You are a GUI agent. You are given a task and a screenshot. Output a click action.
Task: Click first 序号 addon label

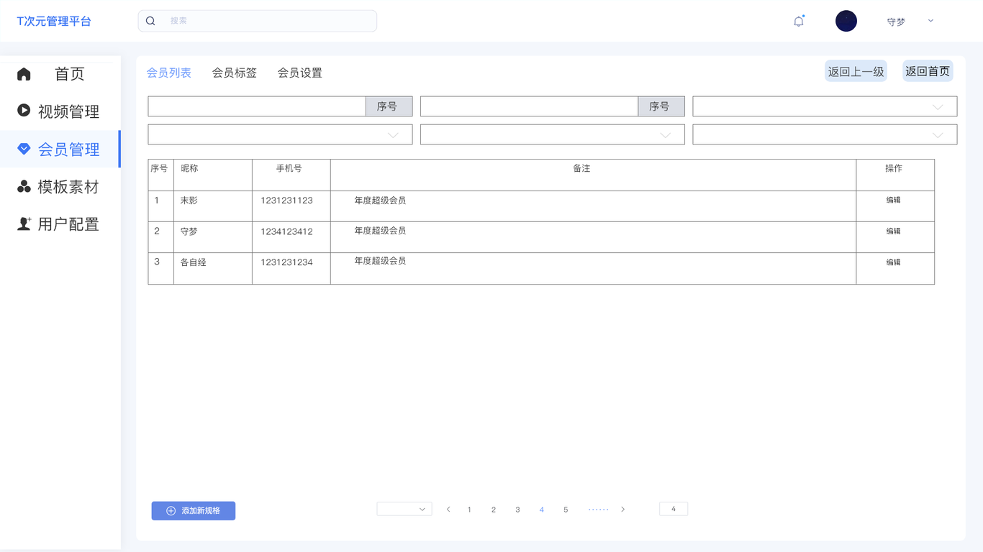pyautogui.click(x=389, y=106)
